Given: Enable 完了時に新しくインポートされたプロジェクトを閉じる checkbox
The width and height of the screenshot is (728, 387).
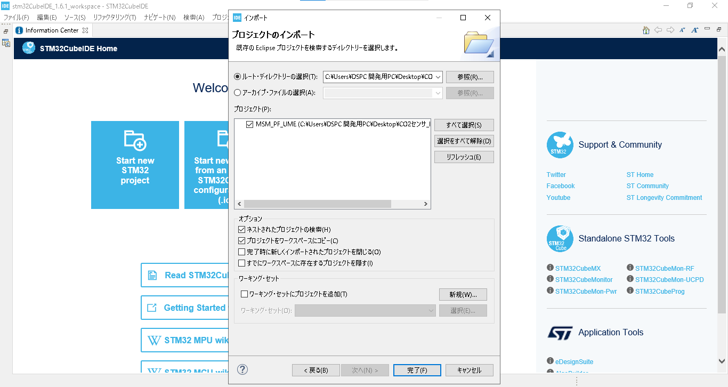Looking at the screenshot, I should point(242,252).
